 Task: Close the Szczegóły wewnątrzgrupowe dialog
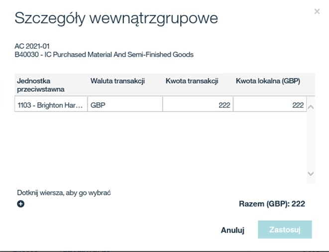317,11
